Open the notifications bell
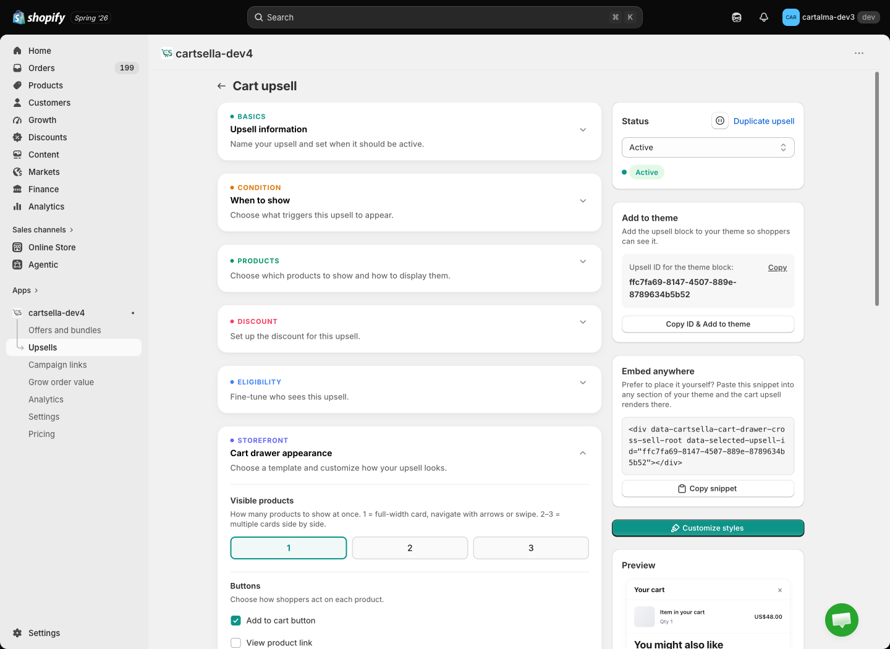890x649 pixels. [764, 17]
